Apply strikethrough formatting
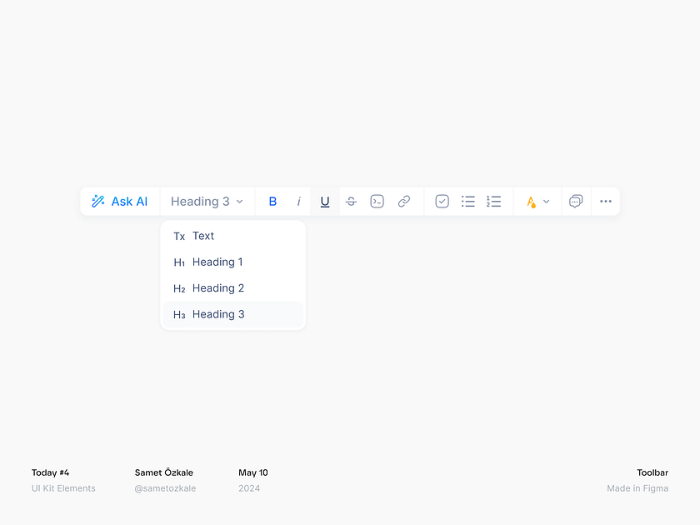 351,202
